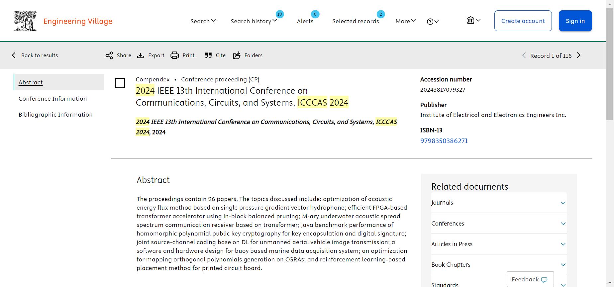This screenshot has width=614, height=287.
Task: Click the previous record arrow
Action: click(x=524, y=55)
